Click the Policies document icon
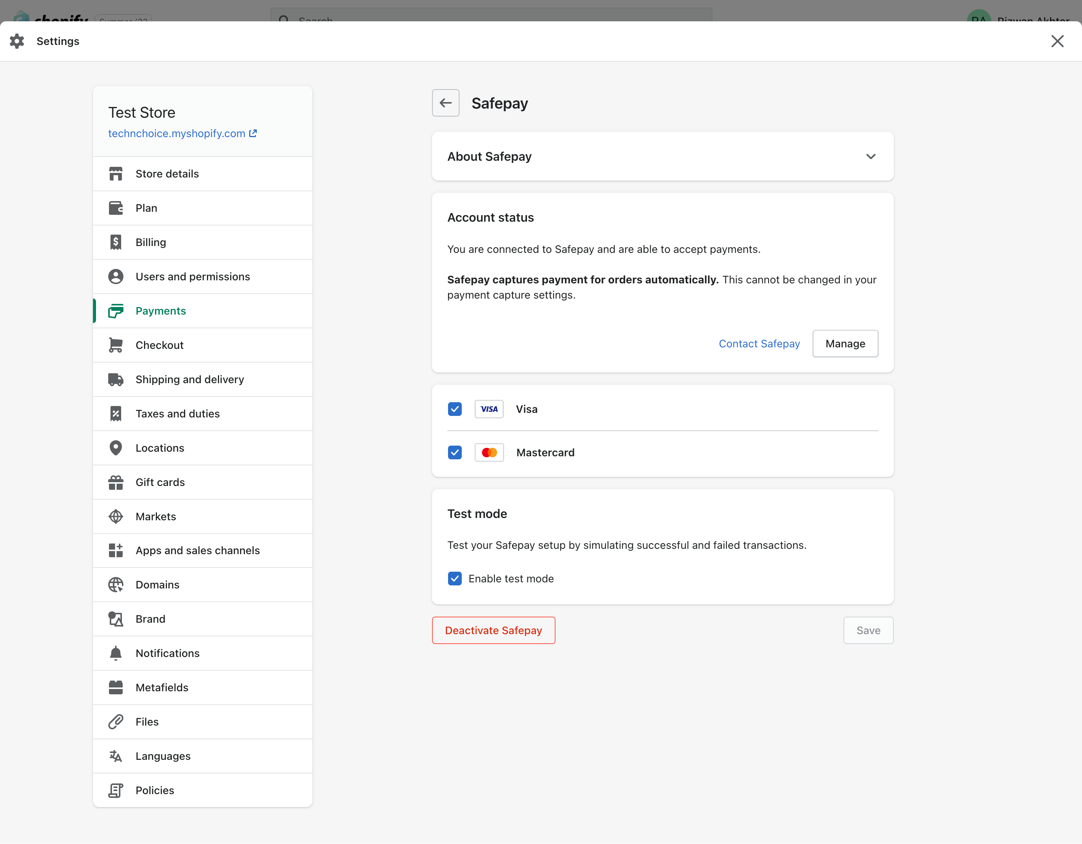The image size is (1082, 844). click(x=115, y=791)
